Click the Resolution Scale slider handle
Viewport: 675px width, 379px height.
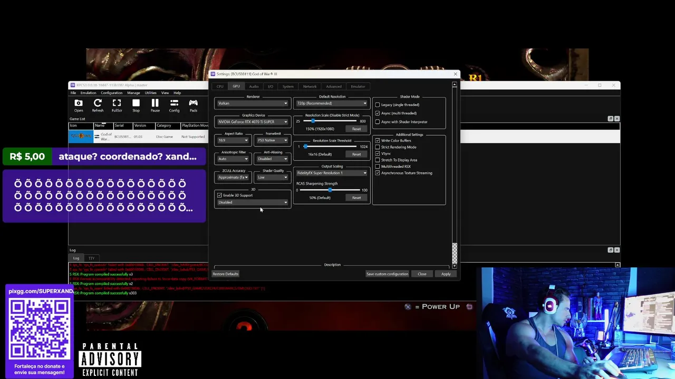pyautogui.click(x=313, y=121)
